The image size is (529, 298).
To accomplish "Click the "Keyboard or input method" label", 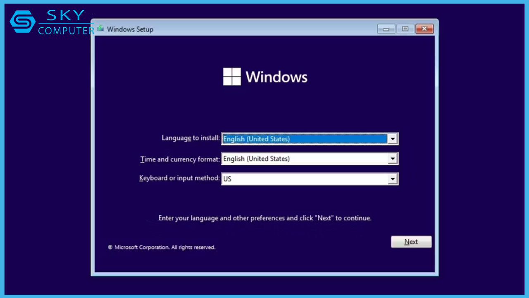I will (179, 178).
